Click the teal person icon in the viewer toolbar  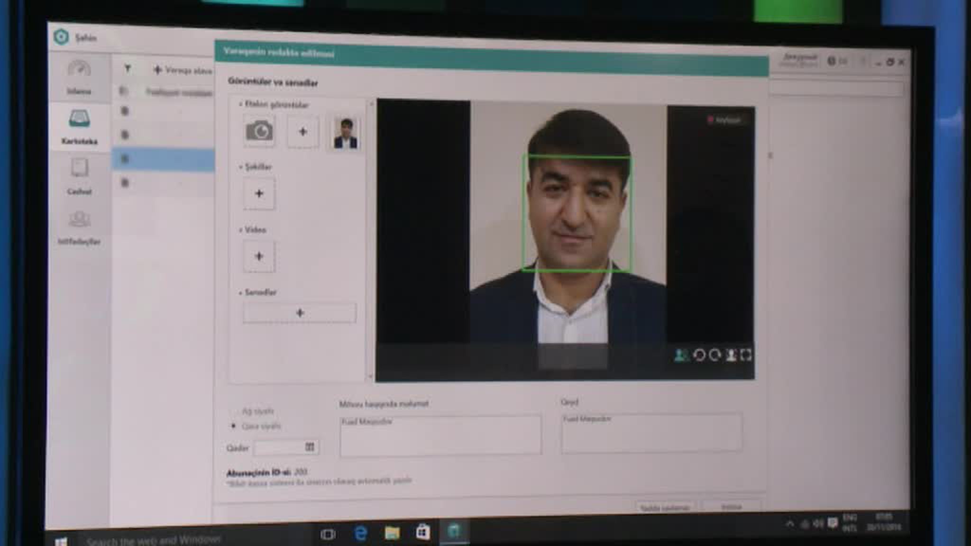[681, 355]
